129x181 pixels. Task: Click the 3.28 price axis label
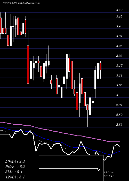119,46
